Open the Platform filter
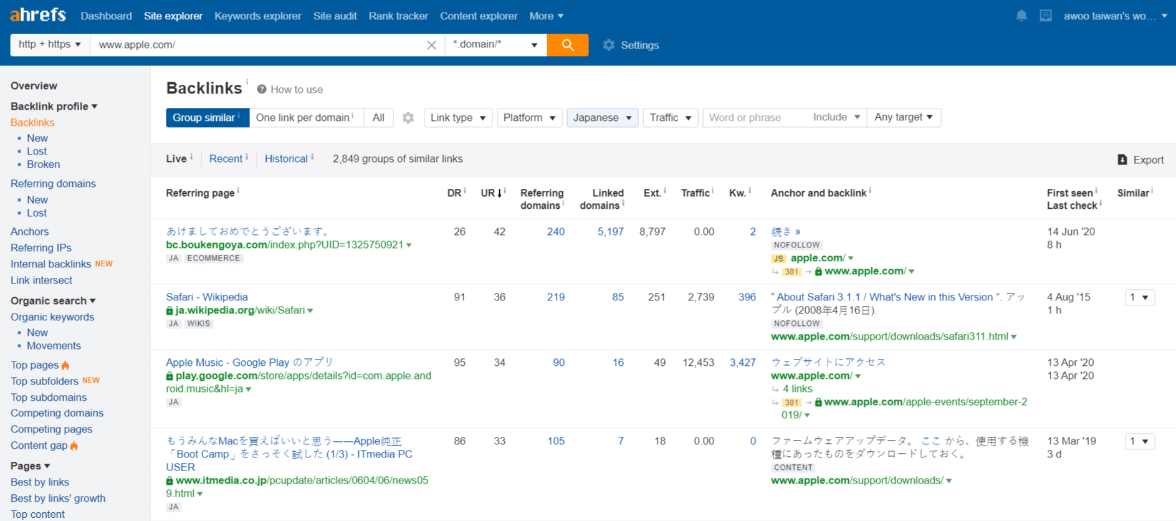 [x=530, y=118]
